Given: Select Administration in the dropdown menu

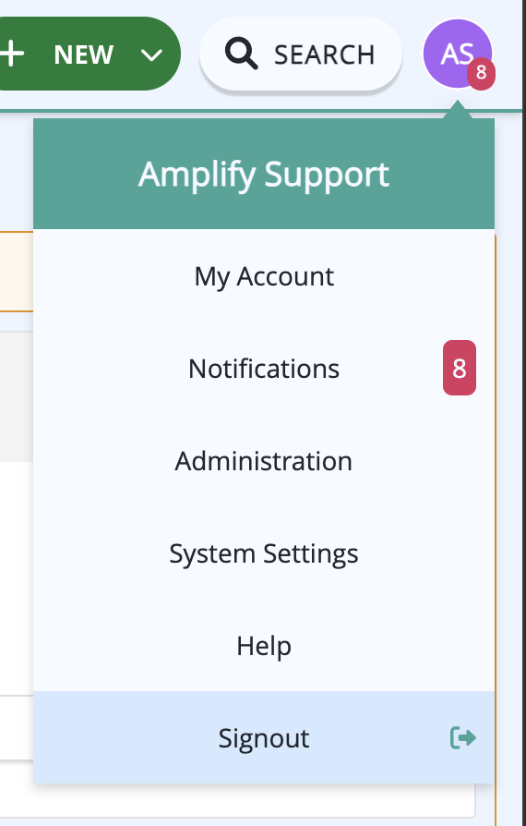Looking at the screenshot, I should click(x=264, y=461).
